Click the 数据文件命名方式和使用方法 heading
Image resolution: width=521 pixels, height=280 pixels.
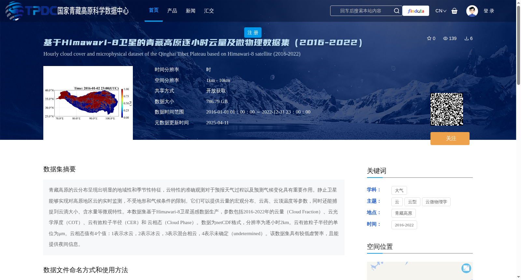point(86,270)
